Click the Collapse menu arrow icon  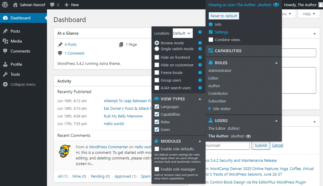pyautogui.click(x=6, y=84)
